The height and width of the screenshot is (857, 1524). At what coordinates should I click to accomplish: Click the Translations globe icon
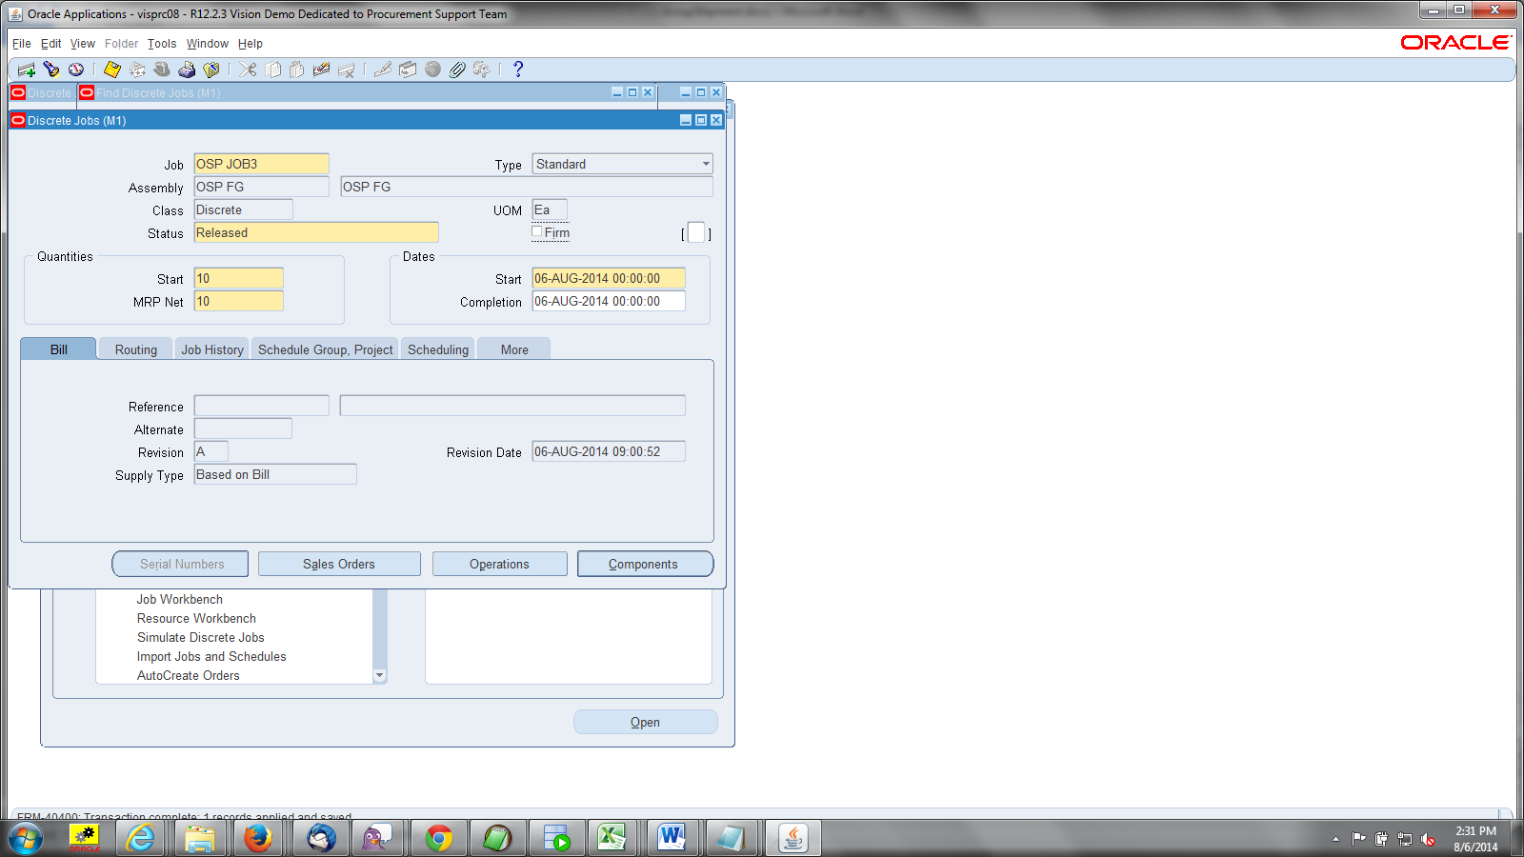(432, 70)
